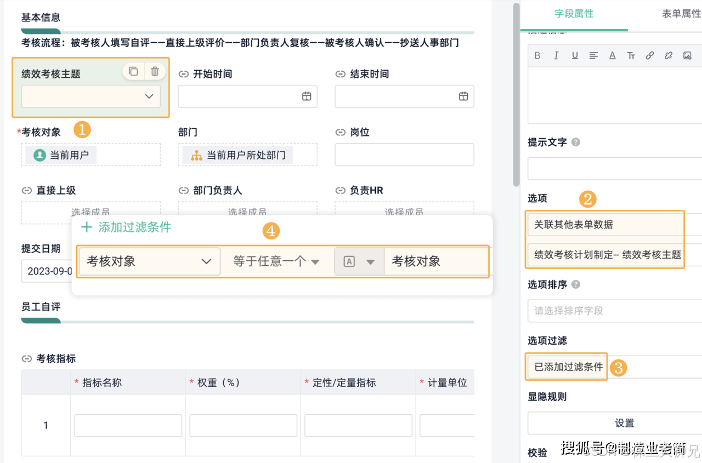Apply bold in the description editor

[x=537, y=55]
